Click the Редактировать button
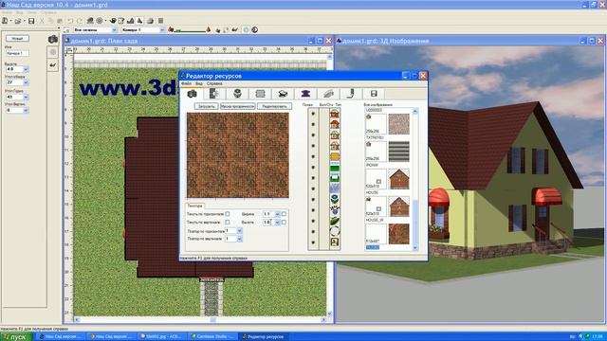The height and width of the screenshot is (341, 607). (274, 106)
